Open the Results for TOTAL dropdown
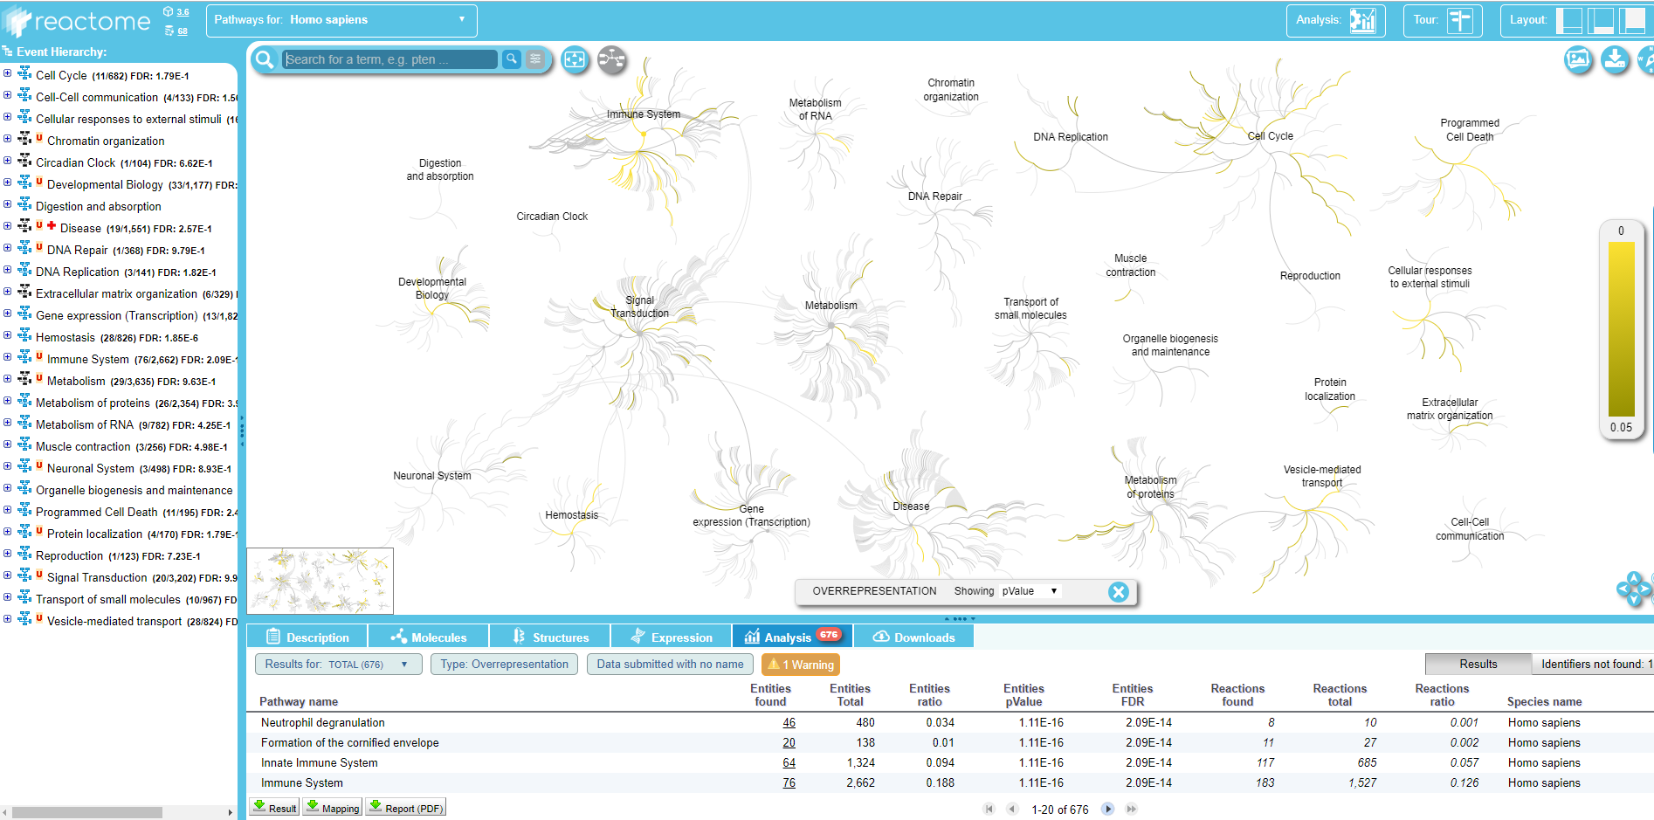 338,665
